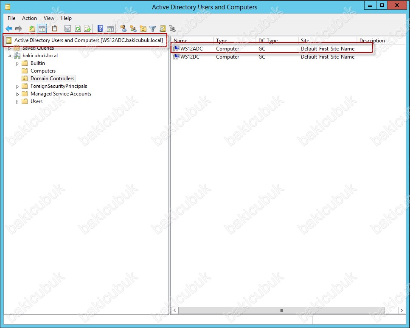
Task: Open Properties using the toolbar sheet icon
Action: (x=68, y=28)
